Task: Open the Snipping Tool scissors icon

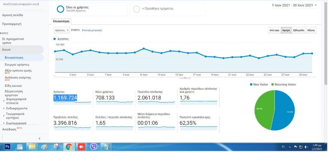Action: [x=56, y=147]
